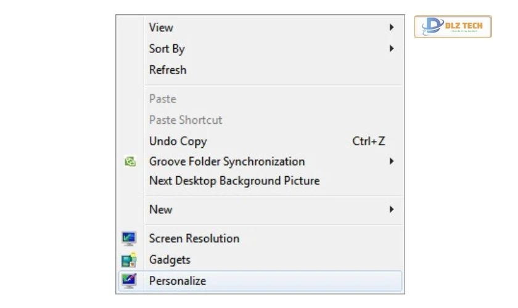Screen dimensions: 518x308
Task: Click the Personalize icon in the menu
Action: point(129,281)
